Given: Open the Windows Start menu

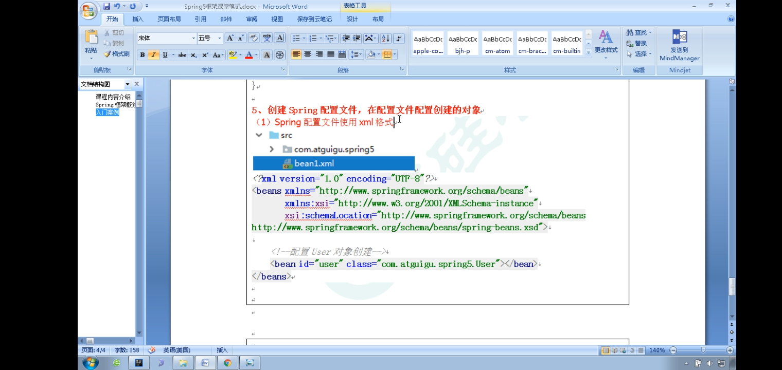Looking at the screenshot, I should point(90,363).
